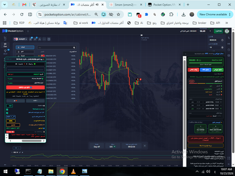Click the teal-bordered value field in bot panel

(x=9, y=106)
